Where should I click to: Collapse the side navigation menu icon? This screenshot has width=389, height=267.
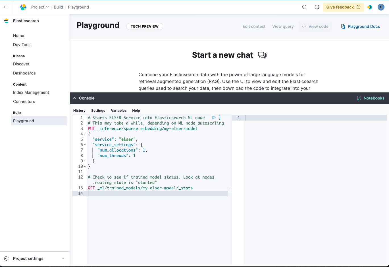[6, 7]
